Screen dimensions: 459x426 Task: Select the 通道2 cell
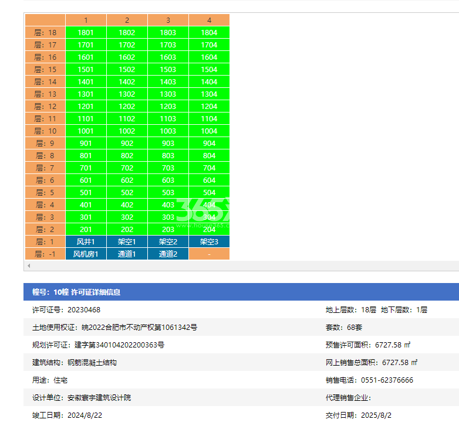point(168,254)
